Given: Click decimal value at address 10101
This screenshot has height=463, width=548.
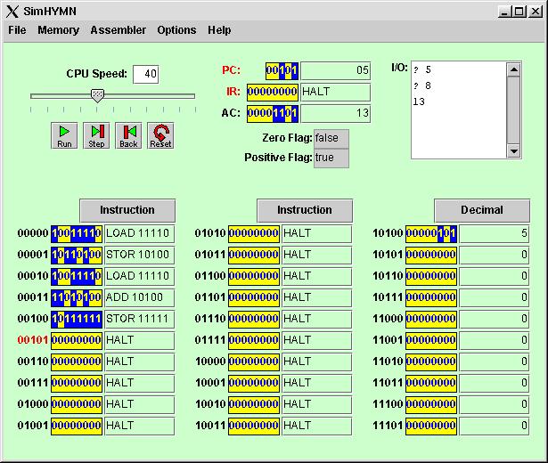Looking at the screenshot, I should tap(495, 255).
